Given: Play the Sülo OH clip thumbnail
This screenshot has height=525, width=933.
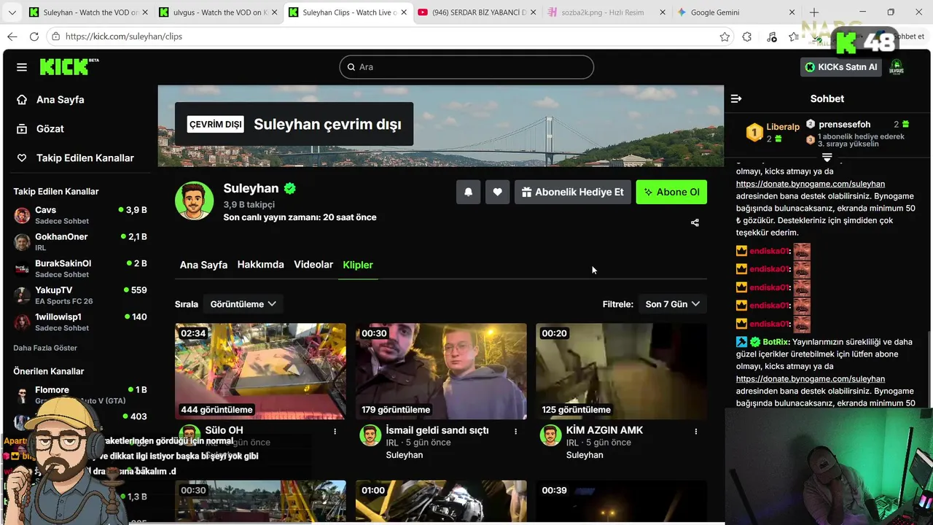Looking at the screenshot, I should coord(260,371).
